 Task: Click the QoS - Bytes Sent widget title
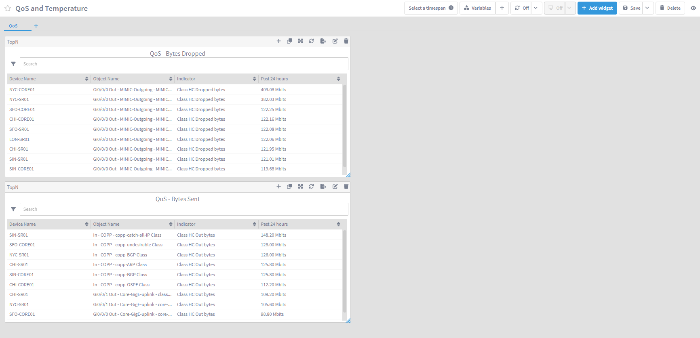coord(177,199)
